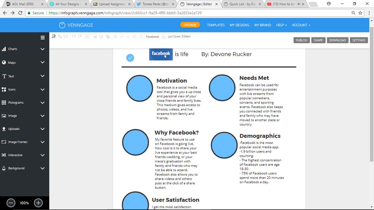Expand the Uploads panel chevron
Viewport: 374px width, 210px height.
click(x=43, y=129)
